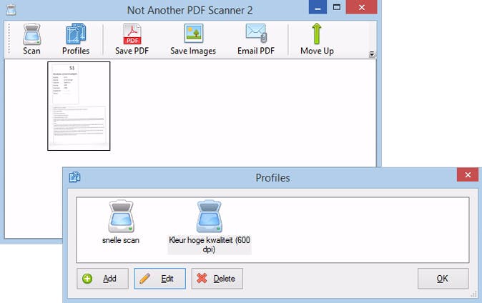The width and height of the screenshot is (482, 303).
Task: Close the Not Another PDF Scanner 2 window
Action: pyautogui.click(x=362, y=7)
